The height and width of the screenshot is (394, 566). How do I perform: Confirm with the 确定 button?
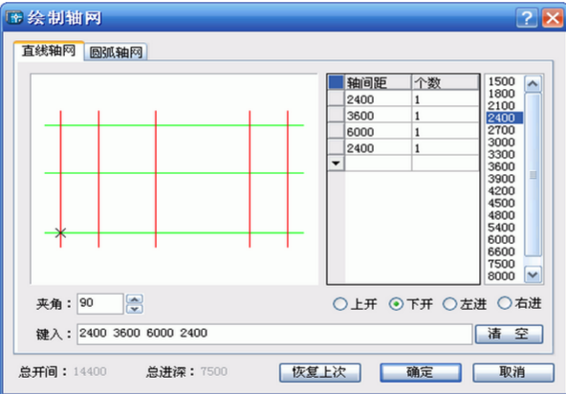(421, 372)
